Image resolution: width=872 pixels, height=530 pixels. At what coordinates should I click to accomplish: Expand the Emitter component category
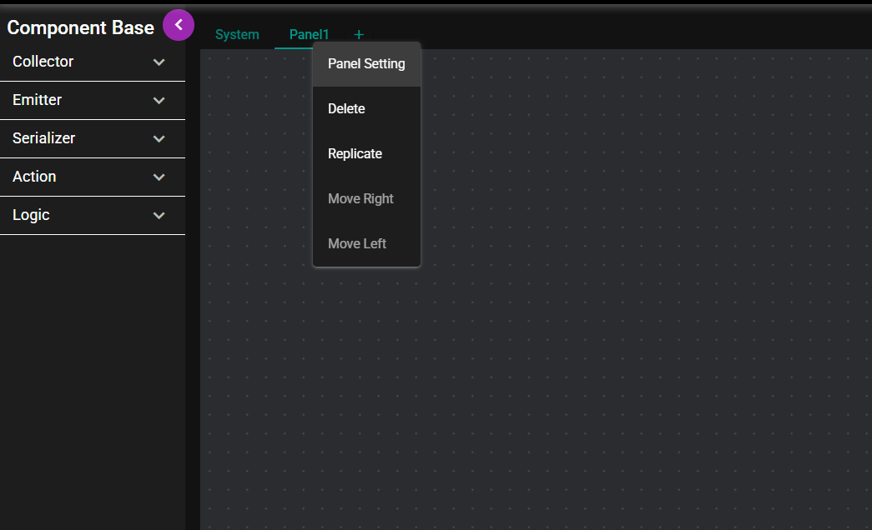(x=159, y=100)
